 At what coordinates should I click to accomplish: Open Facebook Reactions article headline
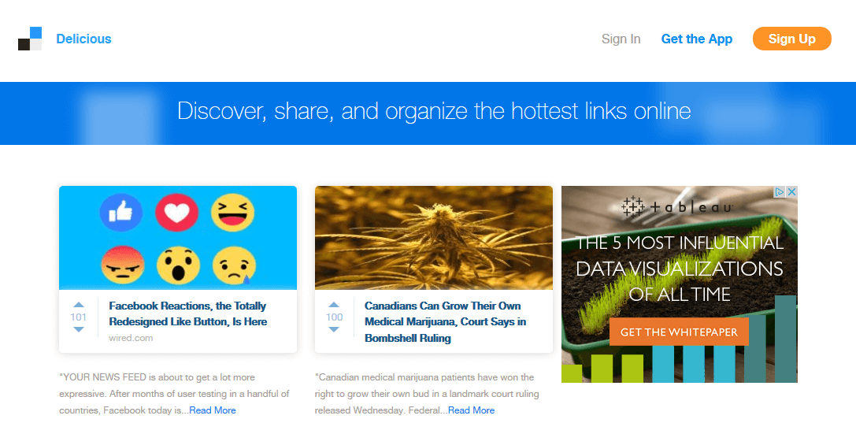click(x=187, y=314)
